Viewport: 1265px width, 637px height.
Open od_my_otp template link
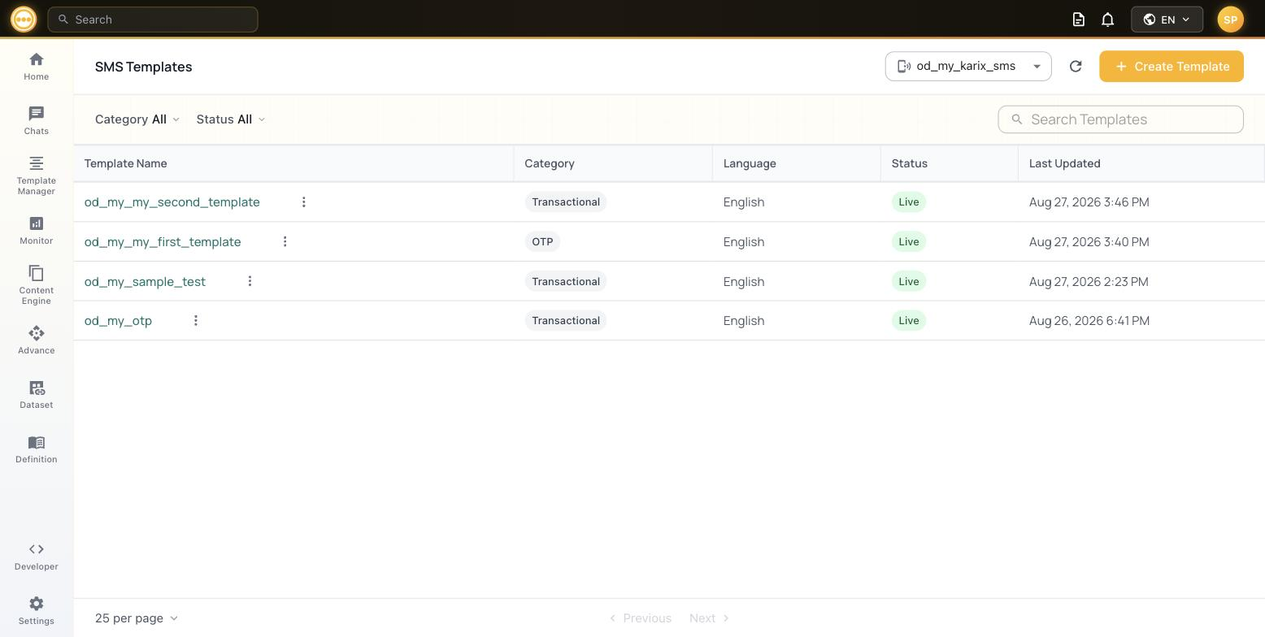point(118,320)
